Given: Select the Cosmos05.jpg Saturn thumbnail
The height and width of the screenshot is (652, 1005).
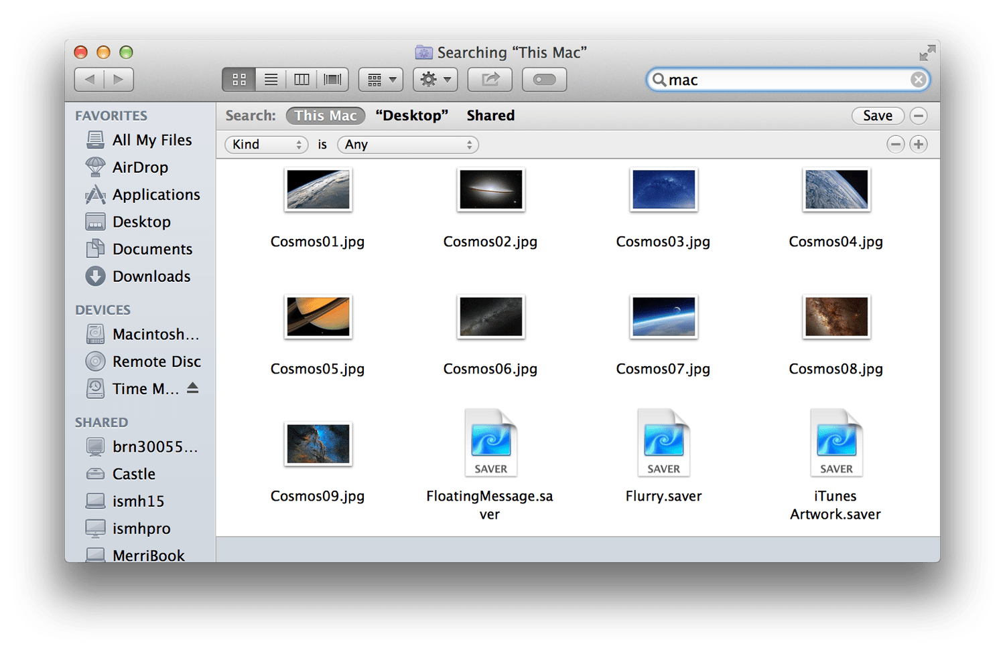Looking at the screenshot, I should tap(318, 317).
